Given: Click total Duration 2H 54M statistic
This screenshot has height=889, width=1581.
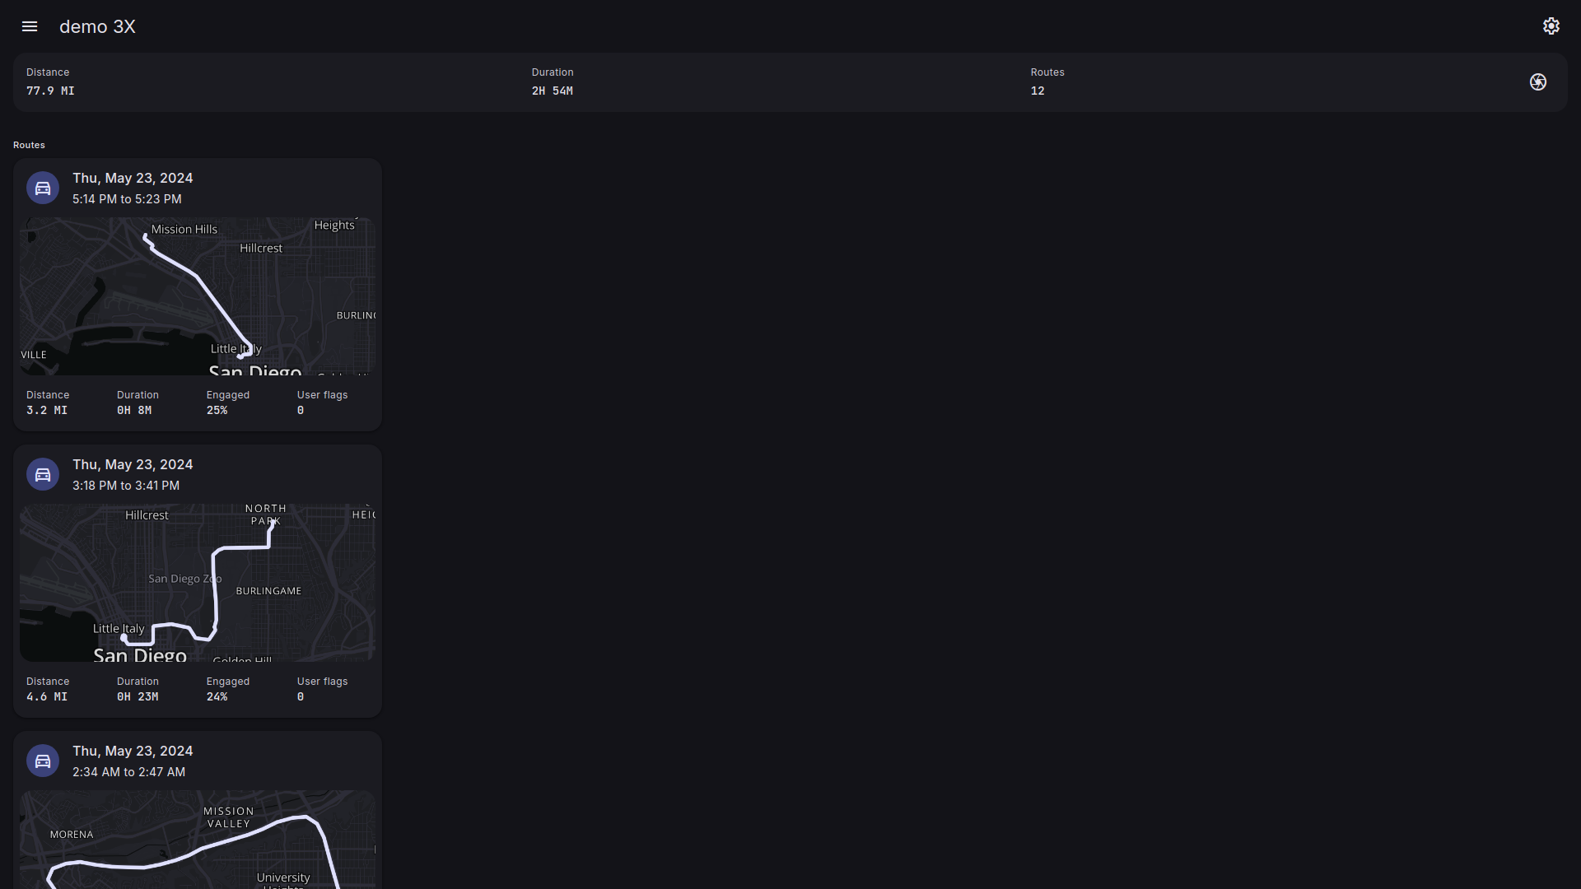Looking at the screenshot, I should tap(552, 91).
